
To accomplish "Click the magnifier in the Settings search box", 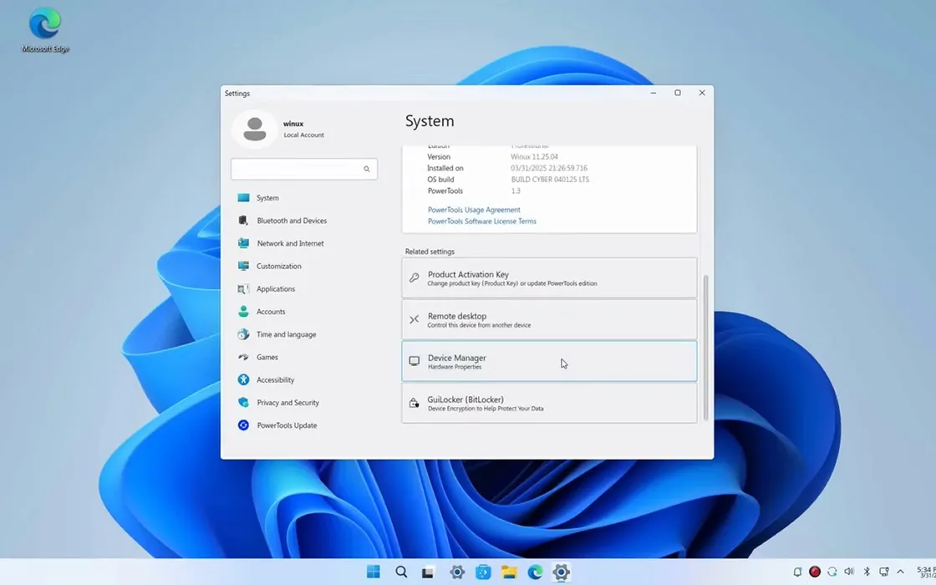I will point(367,169).
